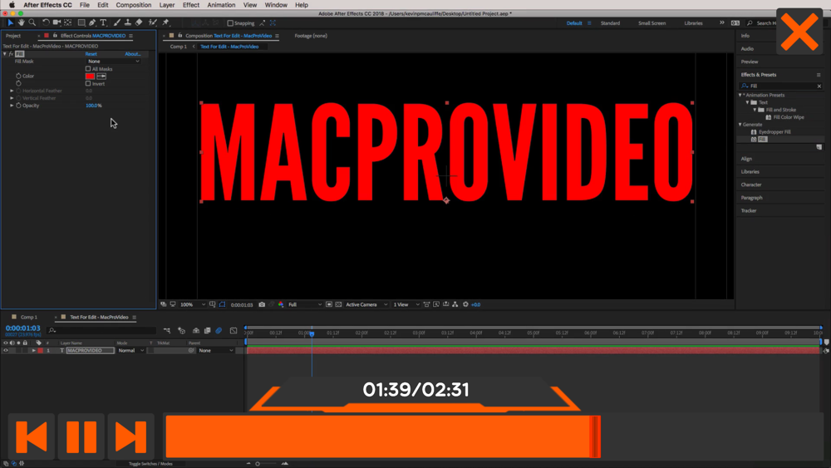The image size is (831, 468).
Task: Open the Full resolution dropdown
Action: click(304, 305)
